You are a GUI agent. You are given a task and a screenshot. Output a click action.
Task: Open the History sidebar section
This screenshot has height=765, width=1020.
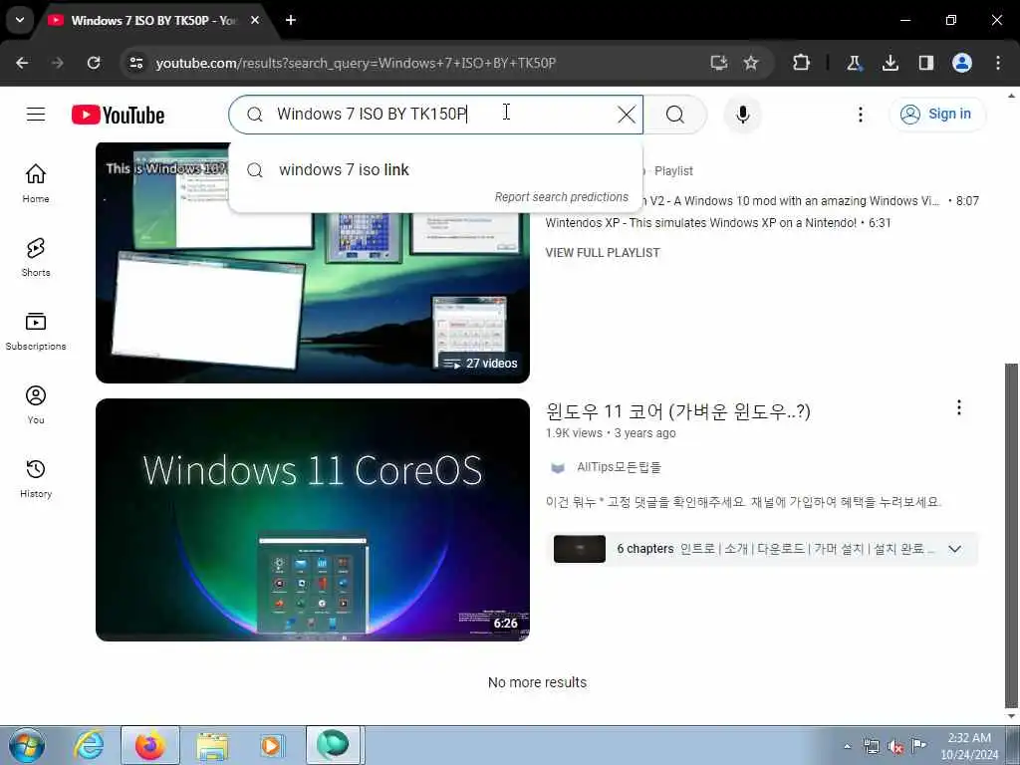pos(36,478)
